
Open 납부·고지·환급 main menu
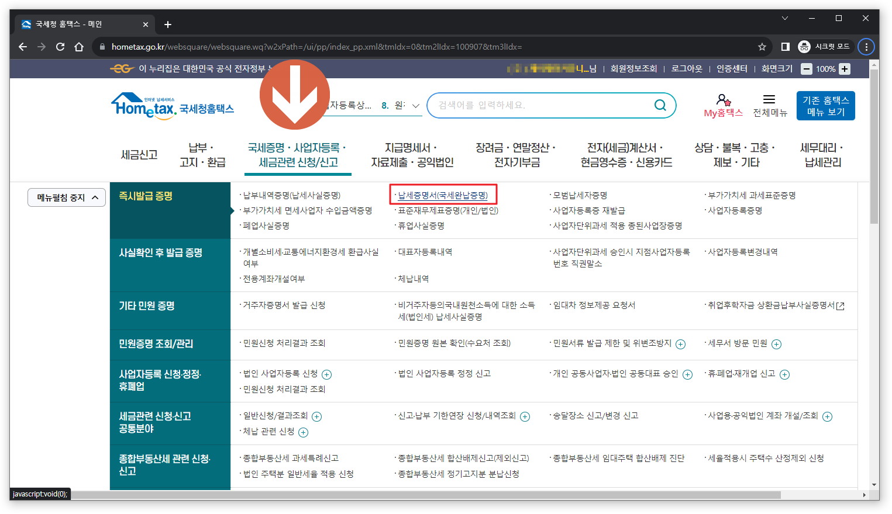tap(202, 155)
